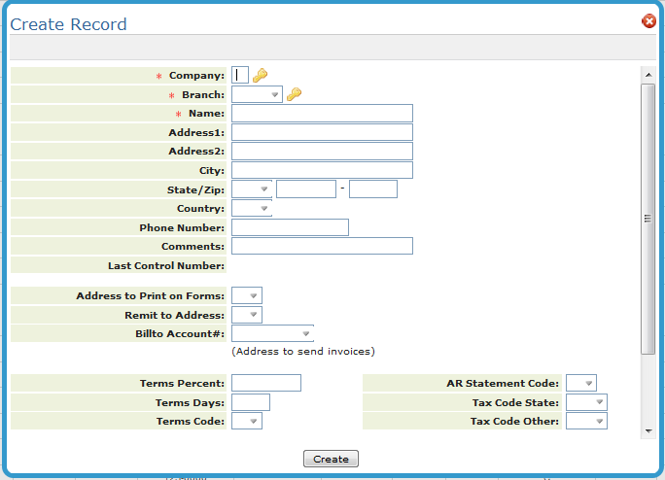Click the scrollbar down arrow
Screen dimensions: 665x480
647,429
